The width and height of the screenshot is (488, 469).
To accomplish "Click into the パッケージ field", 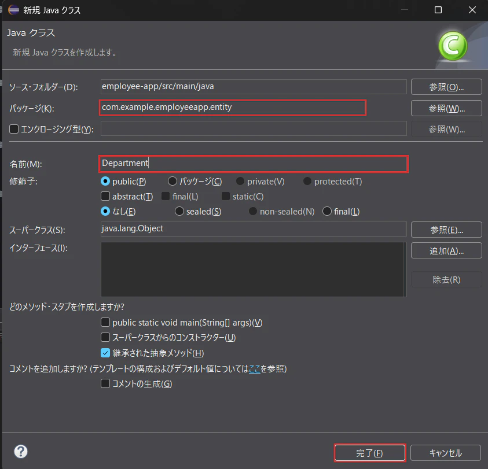I will (233, 108).
